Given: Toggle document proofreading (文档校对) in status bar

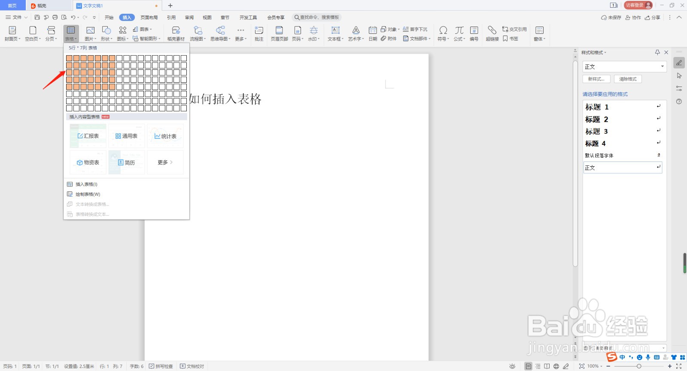Looking at the screenshot, I should point(192,366).
